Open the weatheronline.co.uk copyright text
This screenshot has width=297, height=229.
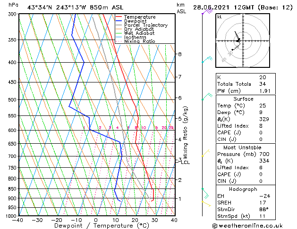pyautogui.click(x=247, y=226)
